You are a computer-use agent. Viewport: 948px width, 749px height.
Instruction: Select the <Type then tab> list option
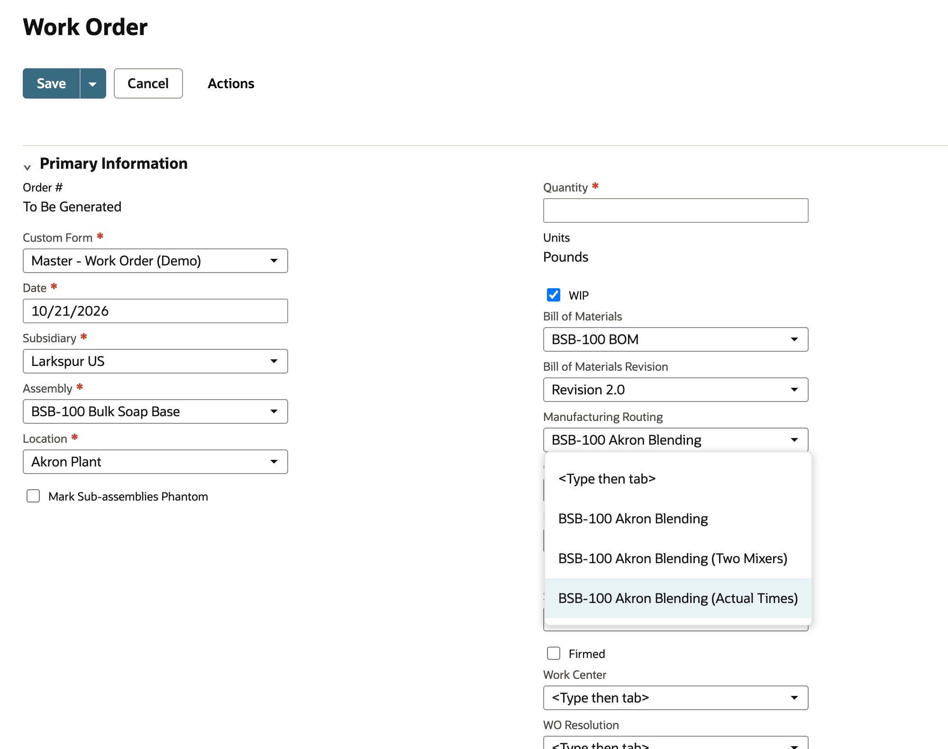678,479
